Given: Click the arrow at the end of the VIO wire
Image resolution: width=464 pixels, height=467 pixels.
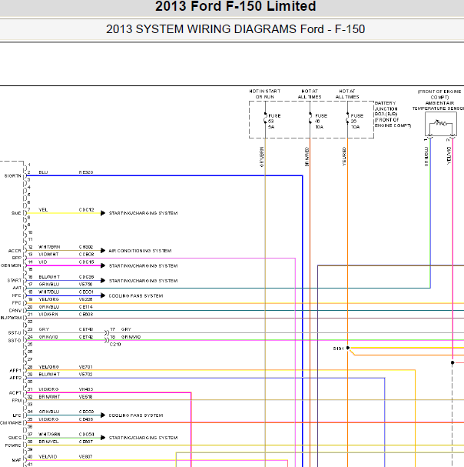Looking at the screenshot, I should (103, 265).
